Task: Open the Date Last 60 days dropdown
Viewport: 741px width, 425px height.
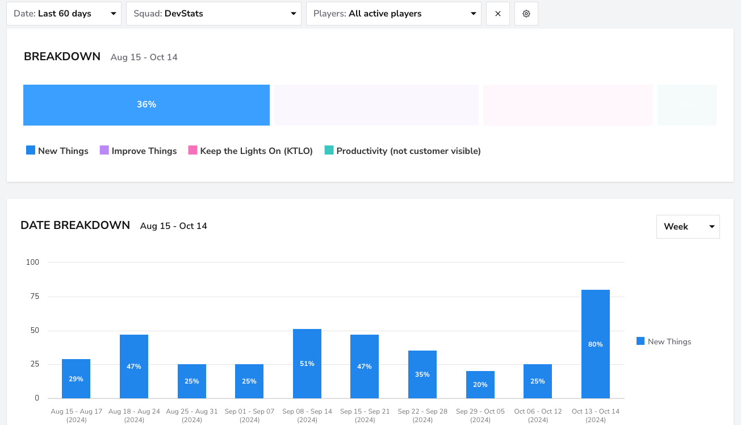Action: click(64, 14)
